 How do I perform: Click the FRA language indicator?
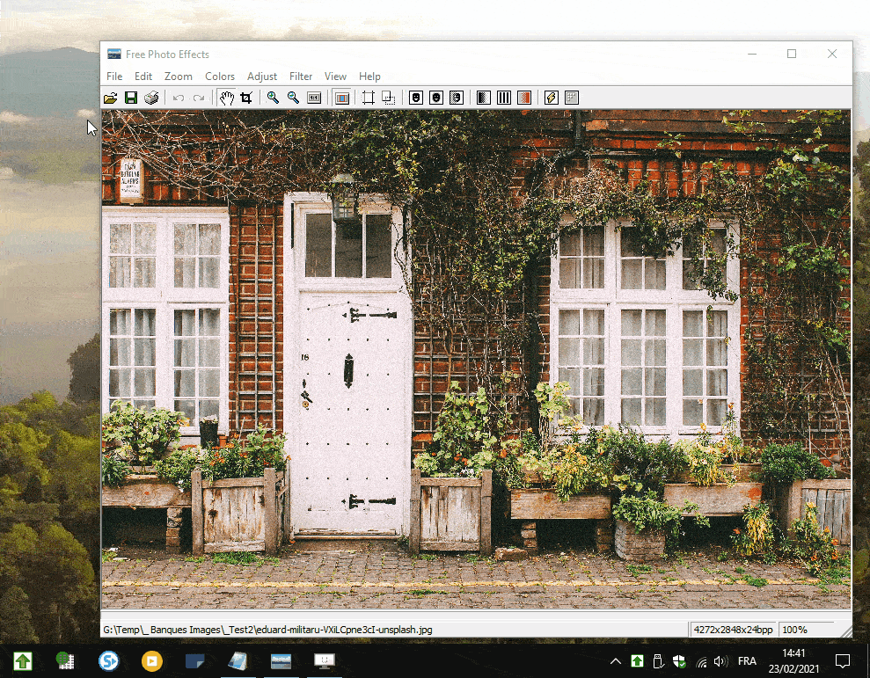pos(747,660)
